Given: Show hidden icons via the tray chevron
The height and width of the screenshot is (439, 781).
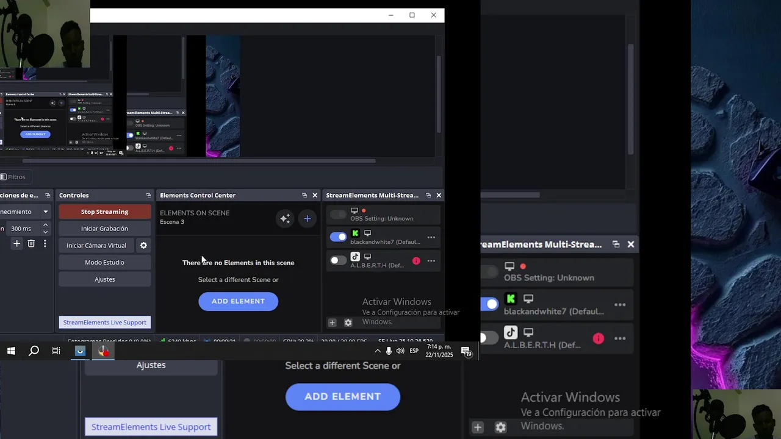Looking at the screenshot, I should pyautogui.click(x=377, y=351).
